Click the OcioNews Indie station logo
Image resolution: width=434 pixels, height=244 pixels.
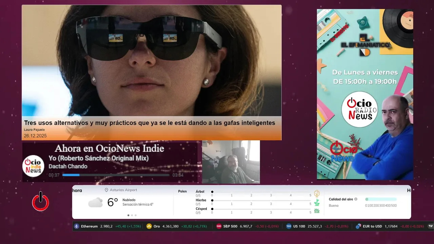click(x=33, y=166)
